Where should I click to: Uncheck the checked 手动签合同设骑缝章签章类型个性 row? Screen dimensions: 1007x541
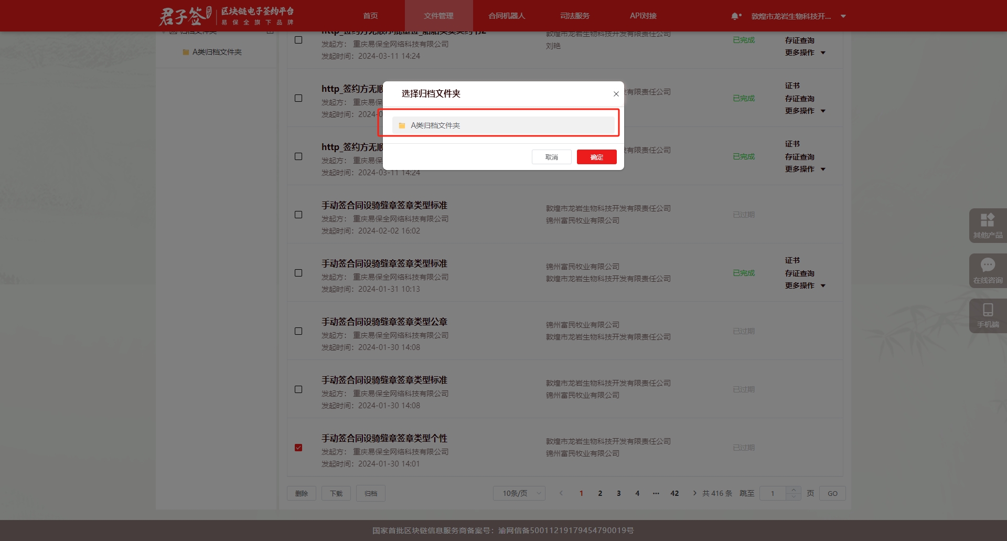tap(298, 448)
